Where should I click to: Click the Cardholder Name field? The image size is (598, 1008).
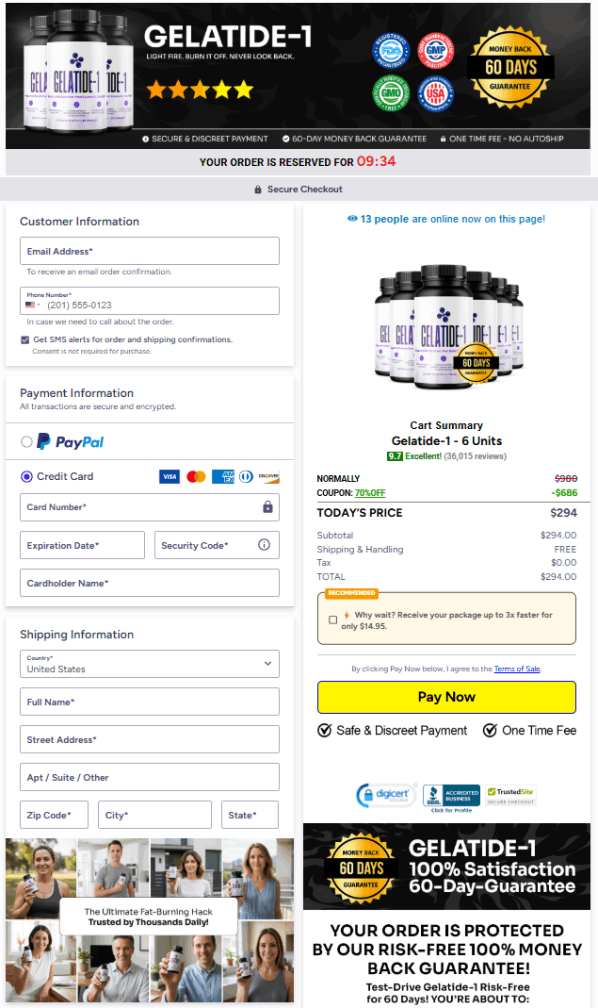click(x=150, y=583)
